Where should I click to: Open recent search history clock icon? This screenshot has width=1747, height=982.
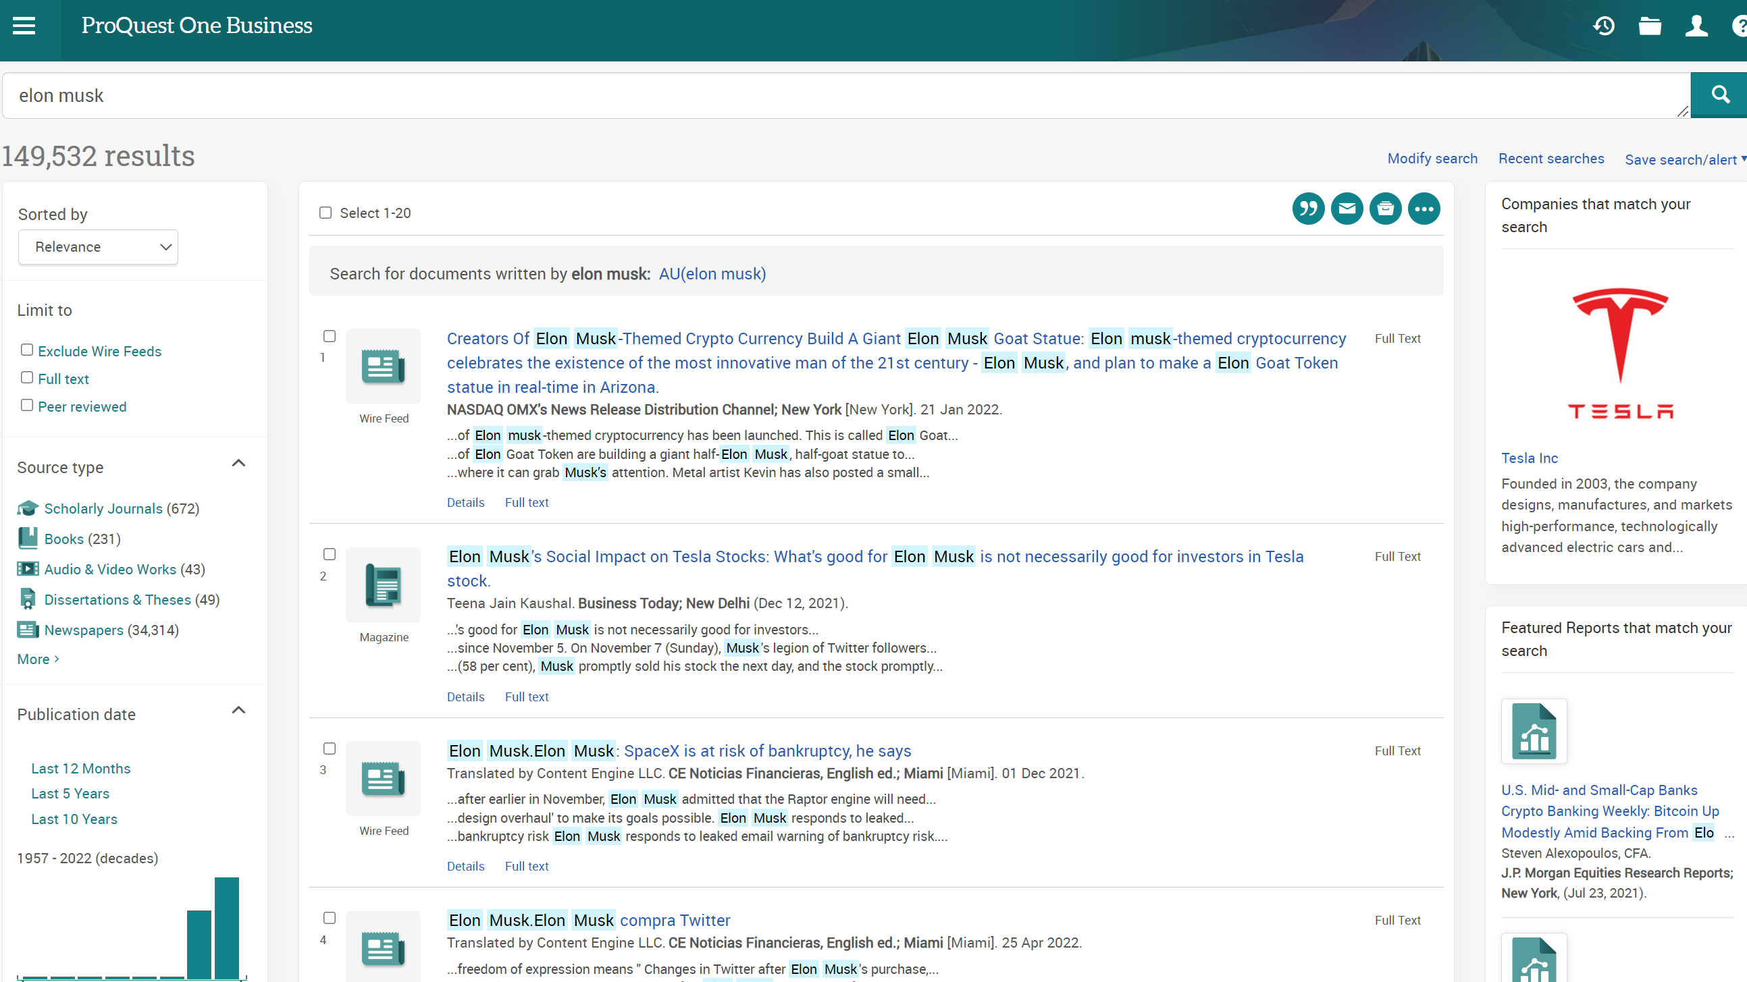pyautogui.click(x=1604, y=26)
